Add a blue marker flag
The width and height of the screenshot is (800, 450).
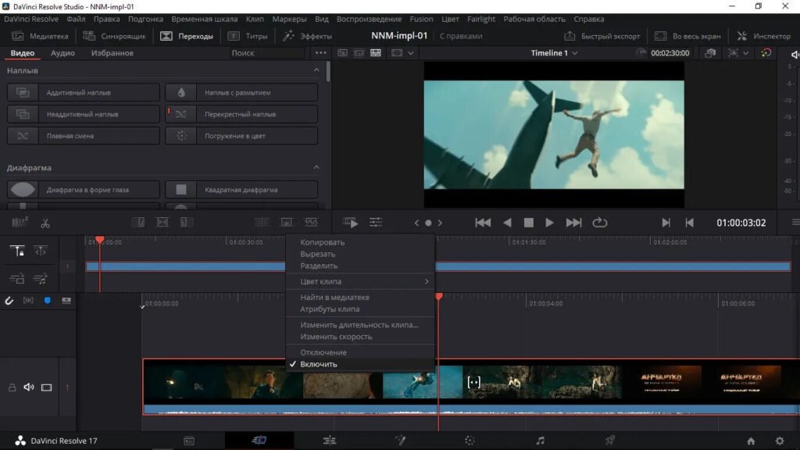[48, 301]
